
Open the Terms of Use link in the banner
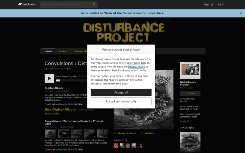(x=113, y=13)
